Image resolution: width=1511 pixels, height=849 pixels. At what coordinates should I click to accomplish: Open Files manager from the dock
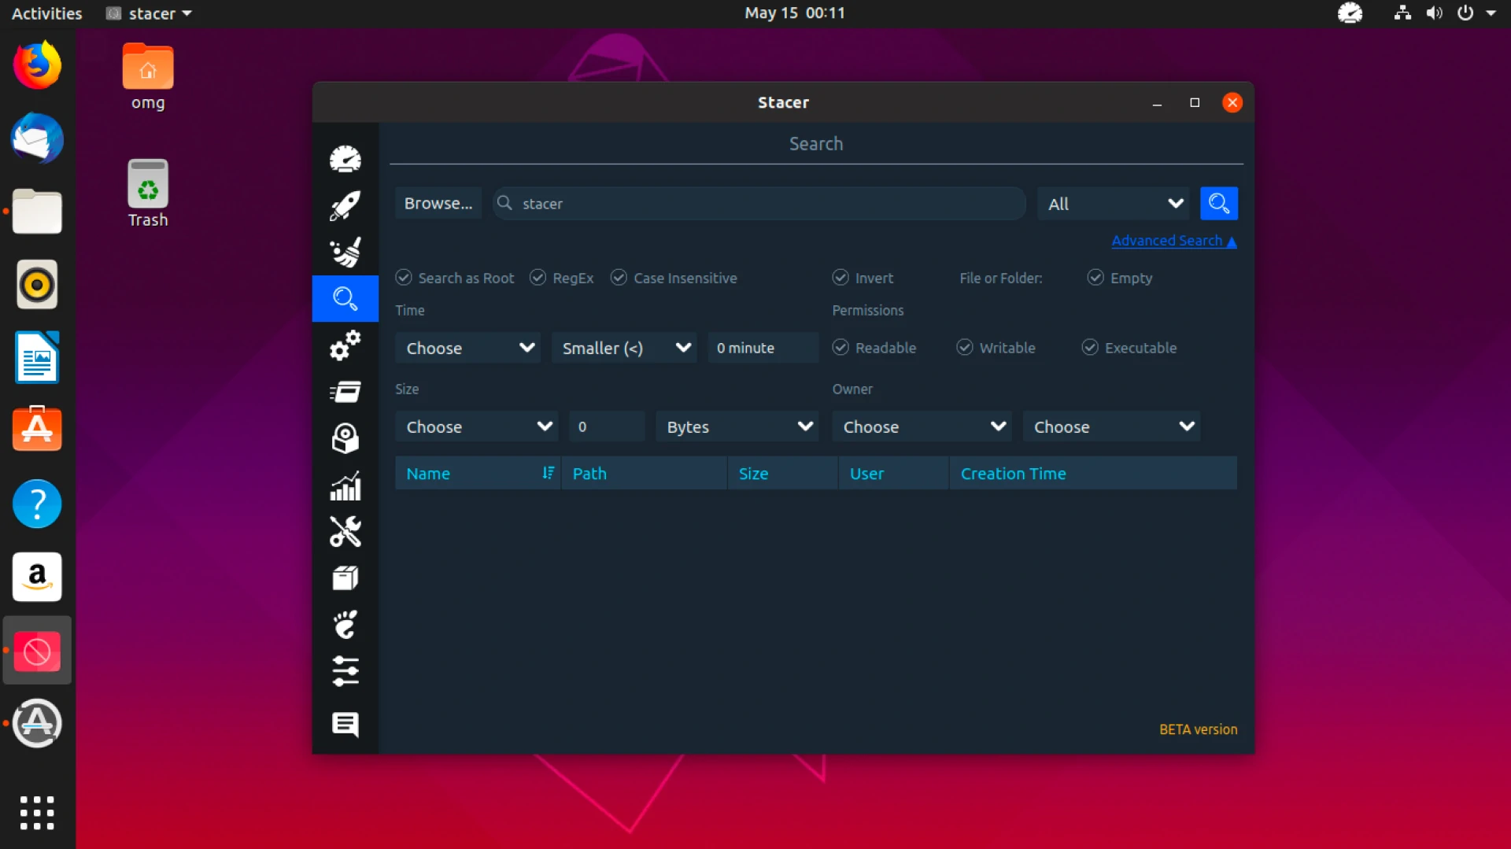(x=37, y=212)
